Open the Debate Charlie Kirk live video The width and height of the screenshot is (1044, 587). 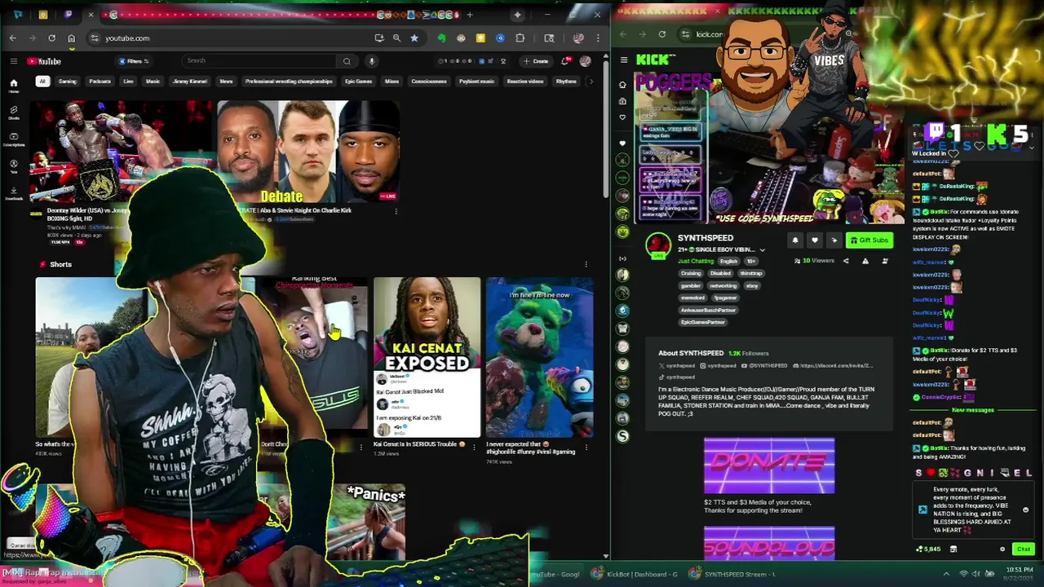tap(308, 152)
